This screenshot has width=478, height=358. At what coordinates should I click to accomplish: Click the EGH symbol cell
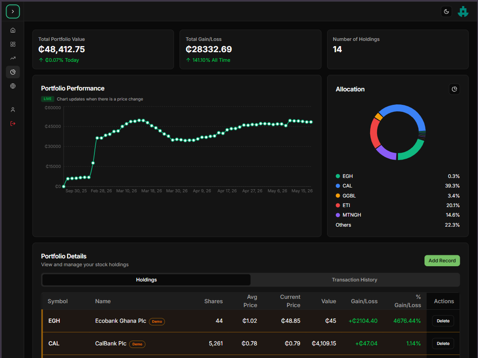54,321
